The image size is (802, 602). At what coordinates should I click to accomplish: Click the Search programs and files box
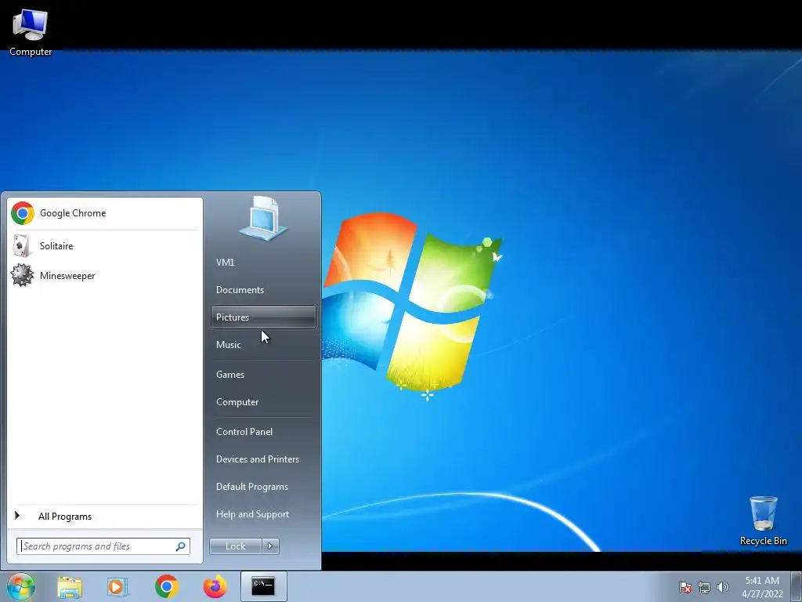(103, 546)
